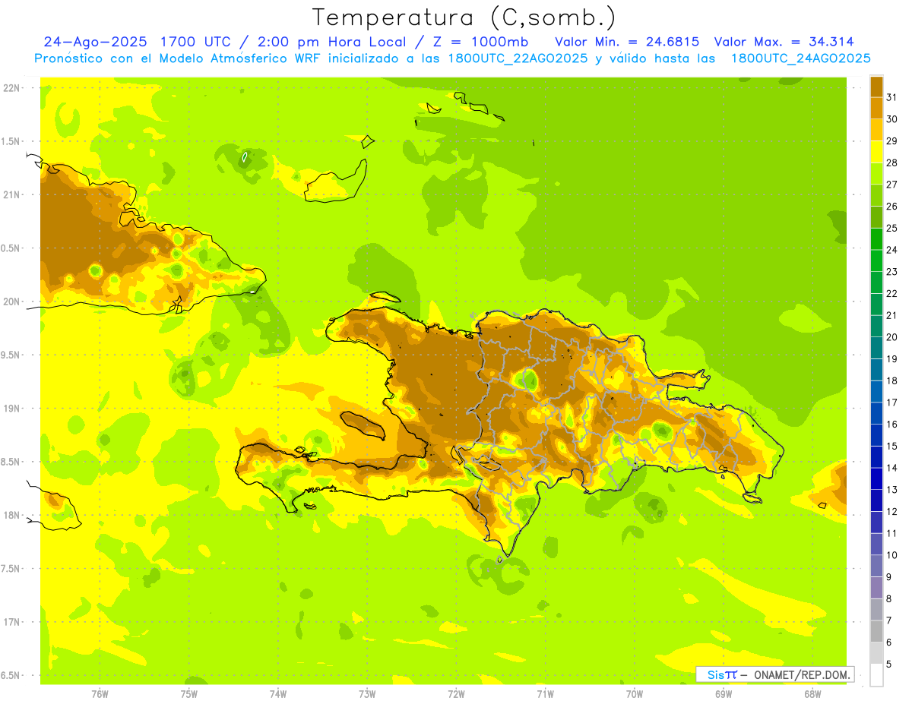
Task: Select the '1.5N' latitude axis label
Action: (10, 141)
